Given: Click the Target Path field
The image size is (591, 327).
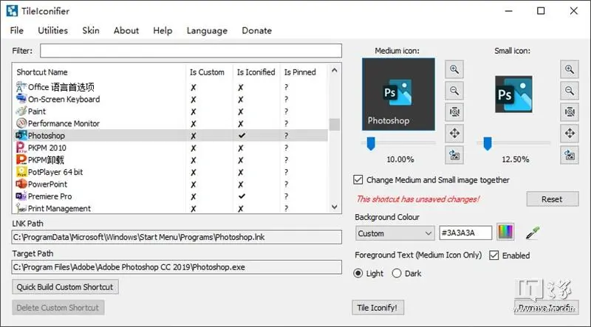Looking at the screenshot, I should pos(177,267).
